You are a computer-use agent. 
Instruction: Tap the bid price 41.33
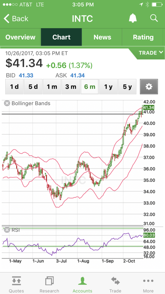(26, 76)
